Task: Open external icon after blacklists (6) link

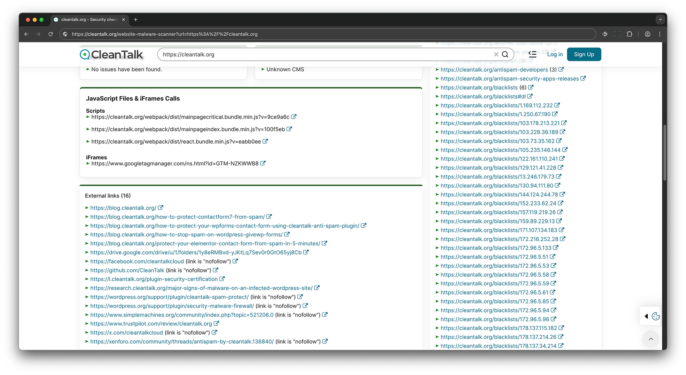Action: pos(531,87)
